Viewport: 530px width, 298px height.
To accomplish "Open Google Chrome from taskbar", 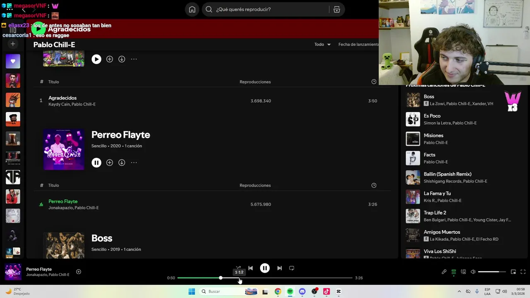I will [278, 291].
